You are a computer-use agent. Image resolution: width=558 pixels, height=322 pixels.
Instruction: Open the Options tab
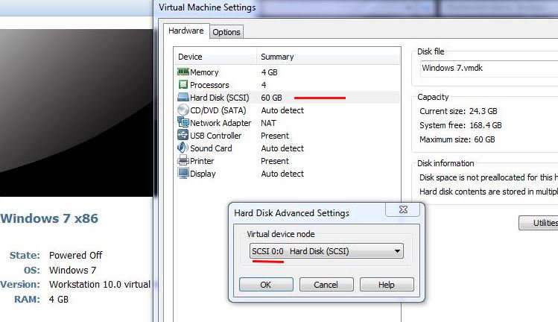point(226,32)
